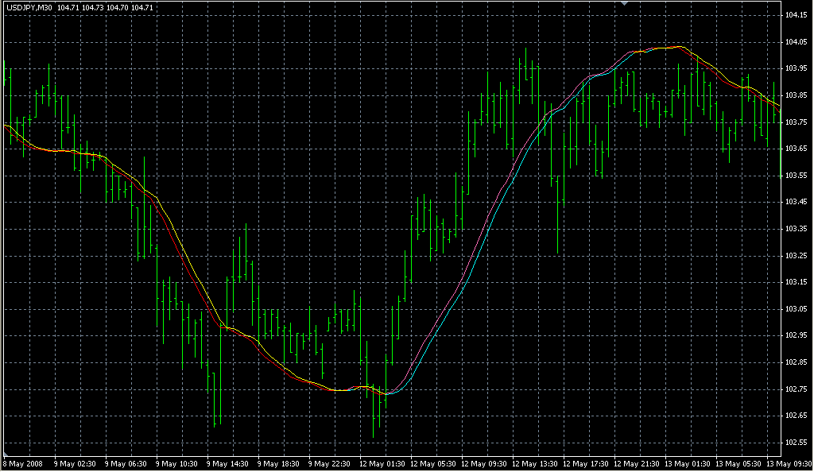This screenshot has height=472, width=814.
Task: Select the 102.55 price label at bottom
Action: (797, 442)
